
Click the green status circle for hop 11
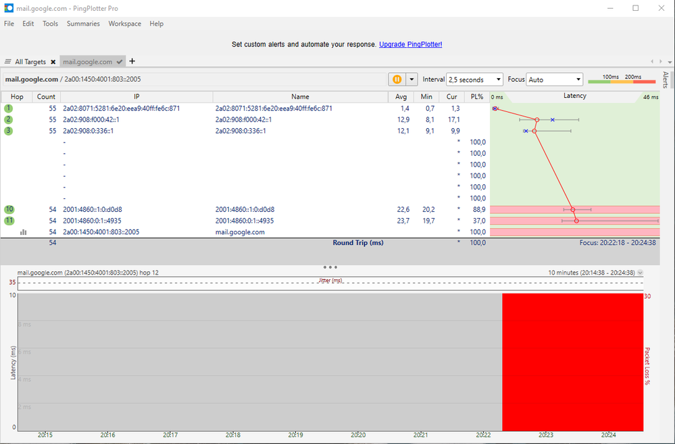[9, 220]
